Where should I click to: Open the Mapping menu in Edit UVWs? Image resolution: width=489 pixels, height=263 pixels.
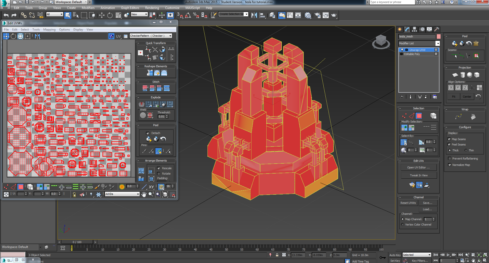[x=49, y=30]
